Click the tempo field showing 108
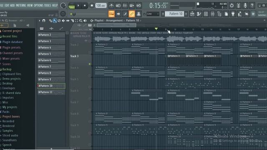Image resolution: width=267 pixels, height=150 pixels. 101,5
